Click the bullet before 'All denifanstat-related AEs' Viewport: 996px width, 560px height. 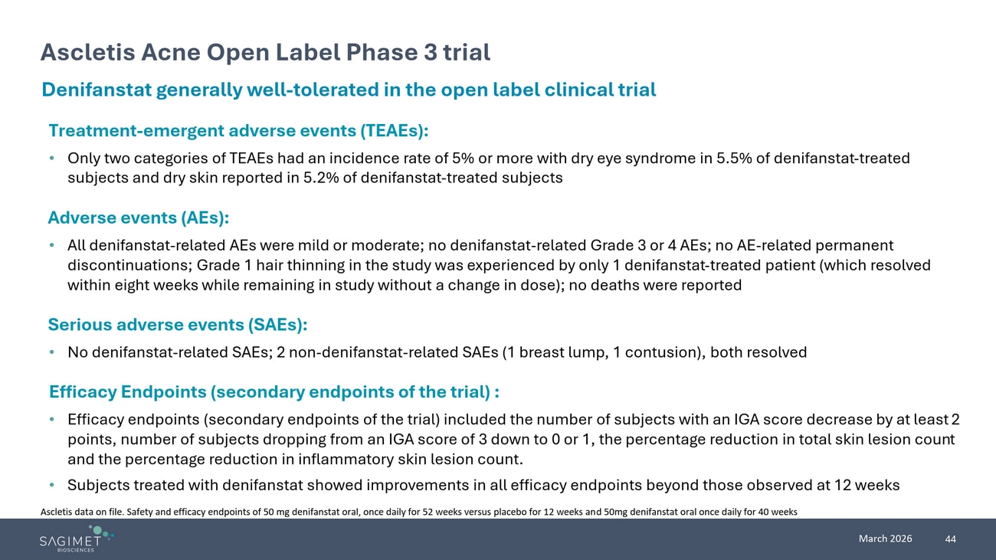(x=51, y=246)
